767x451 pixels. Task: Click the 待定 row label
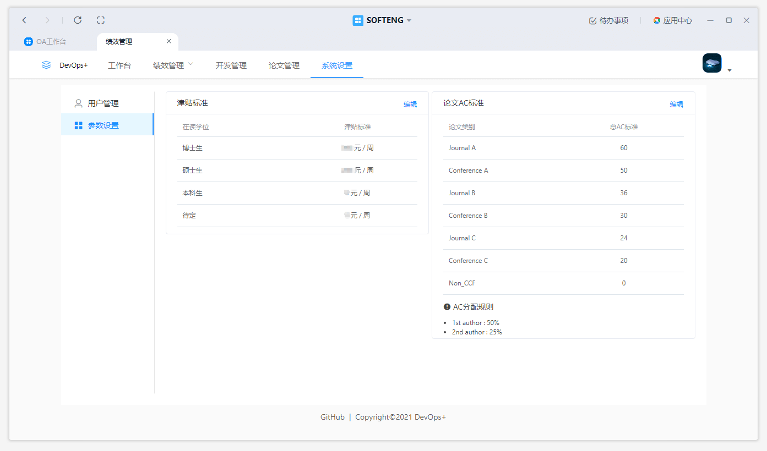click(x=189, y=216)
